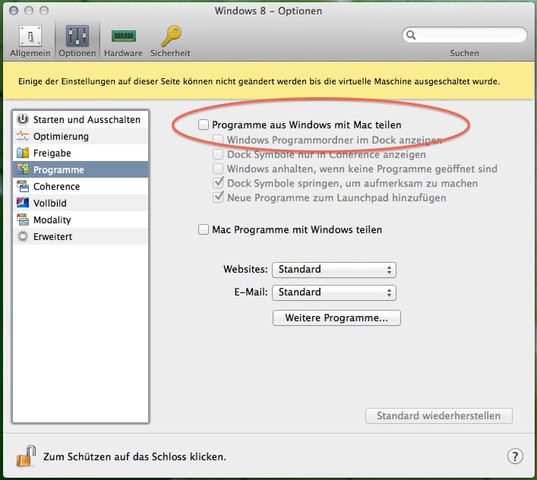Click the Weitere Programme button
537x480 pixels.
point(336,318)
